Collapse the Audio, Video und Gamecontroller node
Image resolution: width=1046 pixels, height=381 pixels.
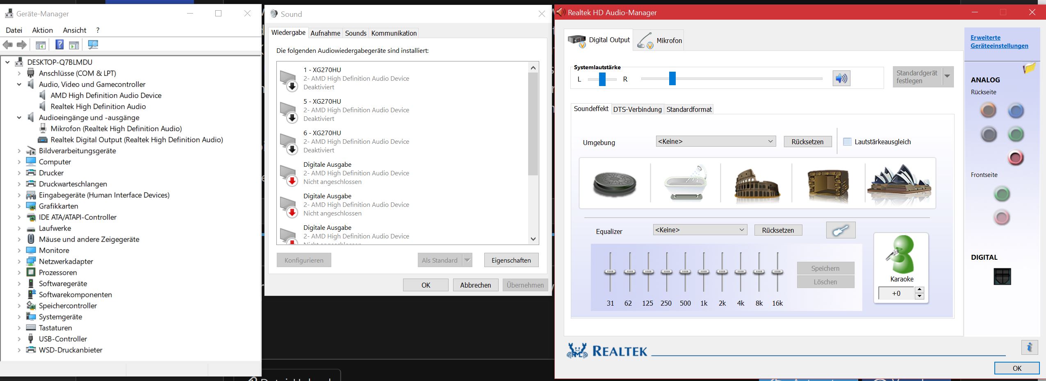pos(19,84)
